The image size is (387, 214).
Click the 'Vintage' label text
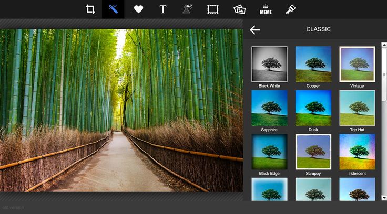point(357,86)
